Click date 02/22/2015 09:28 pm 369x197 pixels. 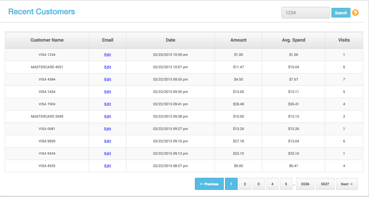point(170,117)
